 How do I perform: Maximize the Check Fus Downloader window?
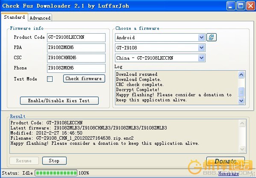pyautogui.click(x=241, y=6)
